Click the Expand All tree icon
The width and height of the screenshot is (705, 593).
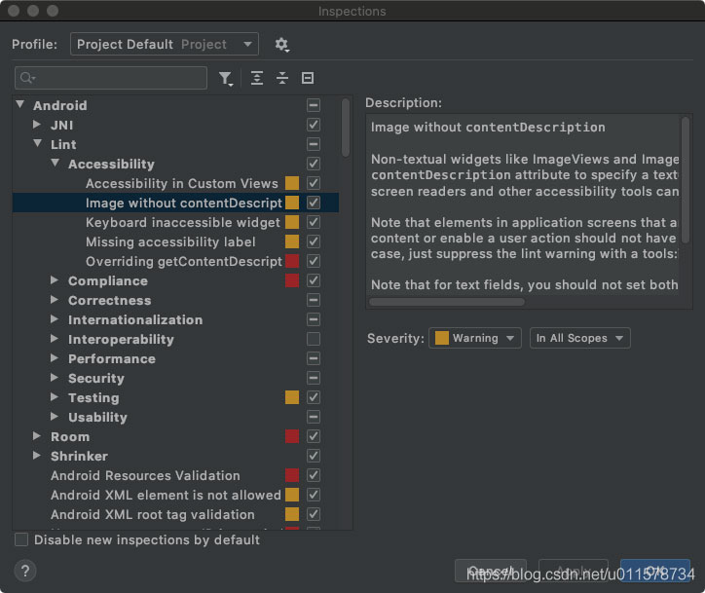pyautogui.click(x=257, y=78)
